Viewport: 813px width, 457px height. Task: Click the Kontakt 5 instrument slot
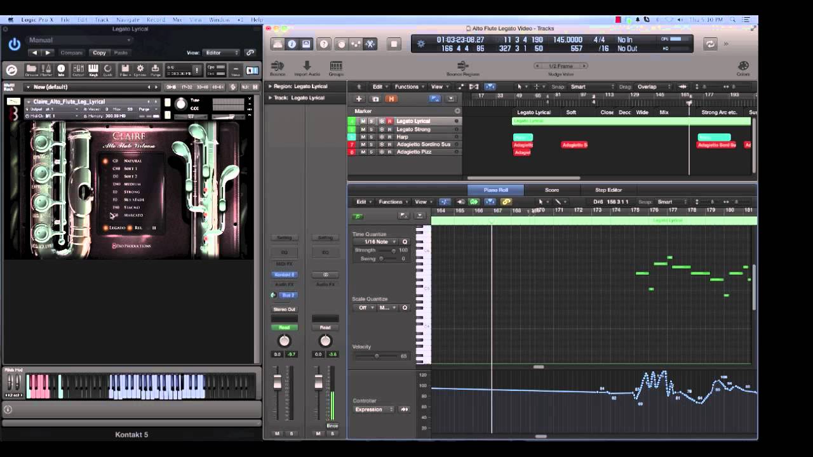click(284, 275)
